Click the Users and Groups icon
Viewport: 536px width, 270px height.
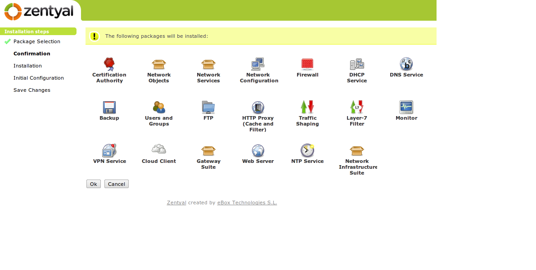tap(159, 107)
